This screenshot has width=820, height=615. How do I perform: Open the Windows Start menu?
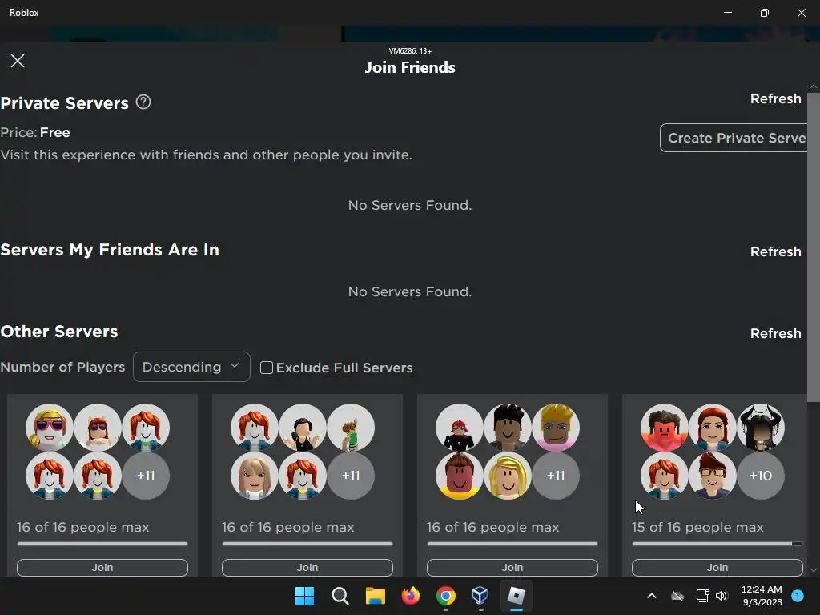(304, 596)
